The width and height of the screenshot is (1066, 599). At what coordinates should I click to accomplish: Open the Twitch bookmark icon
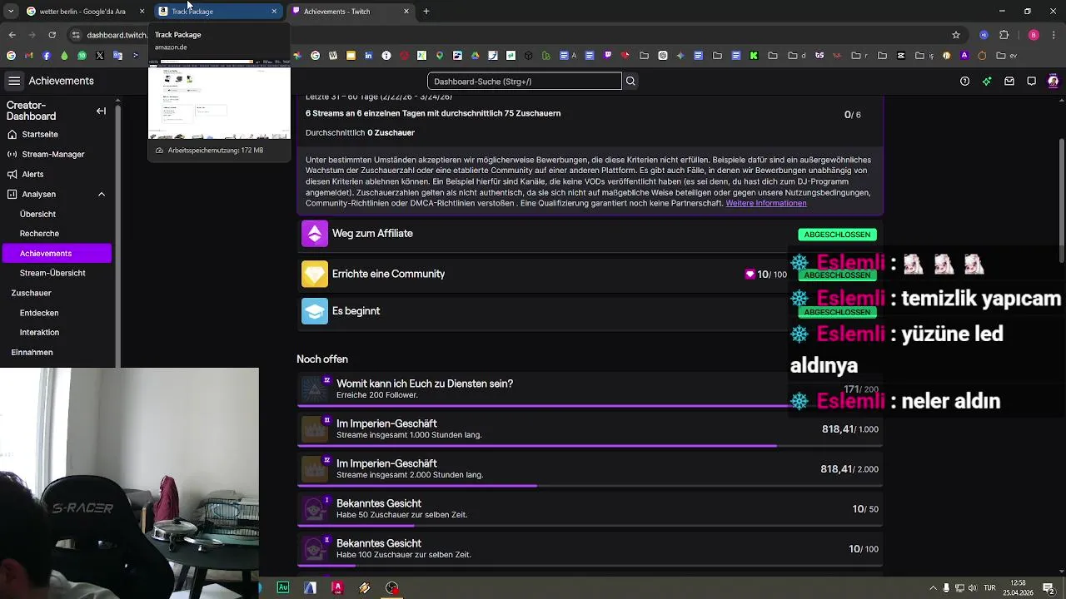[x=607, y=56]
